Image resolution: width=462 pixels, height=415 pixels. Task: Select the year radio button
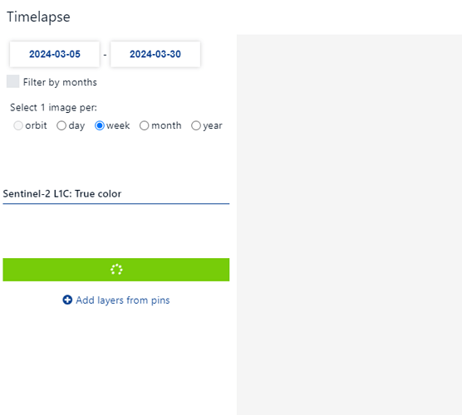pyautogui.click(x=196, y=125)
